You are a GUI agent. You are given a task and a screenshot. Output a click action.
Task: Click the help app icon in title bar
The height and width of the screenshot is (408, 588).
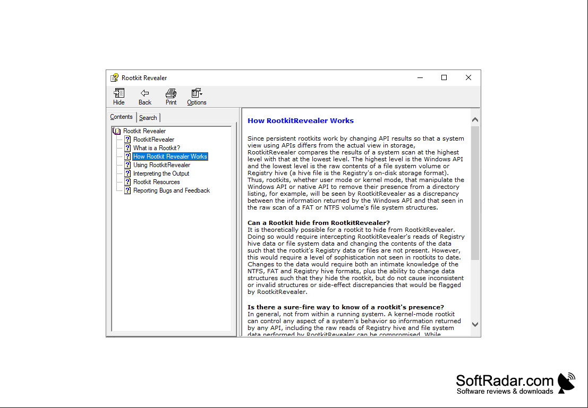pos(114,77)
